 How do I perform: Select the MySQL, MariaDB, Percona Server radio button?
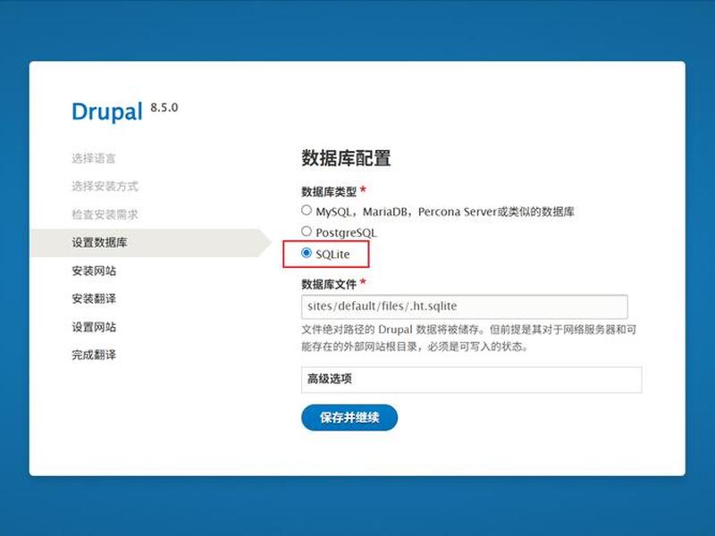(307, 210)
